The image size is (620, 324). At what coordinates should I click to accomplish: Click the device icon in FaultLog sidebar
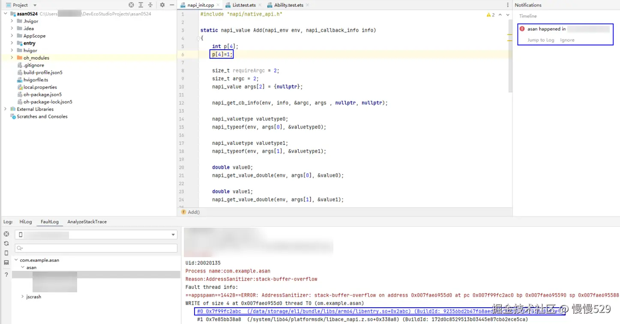(6, 253)
